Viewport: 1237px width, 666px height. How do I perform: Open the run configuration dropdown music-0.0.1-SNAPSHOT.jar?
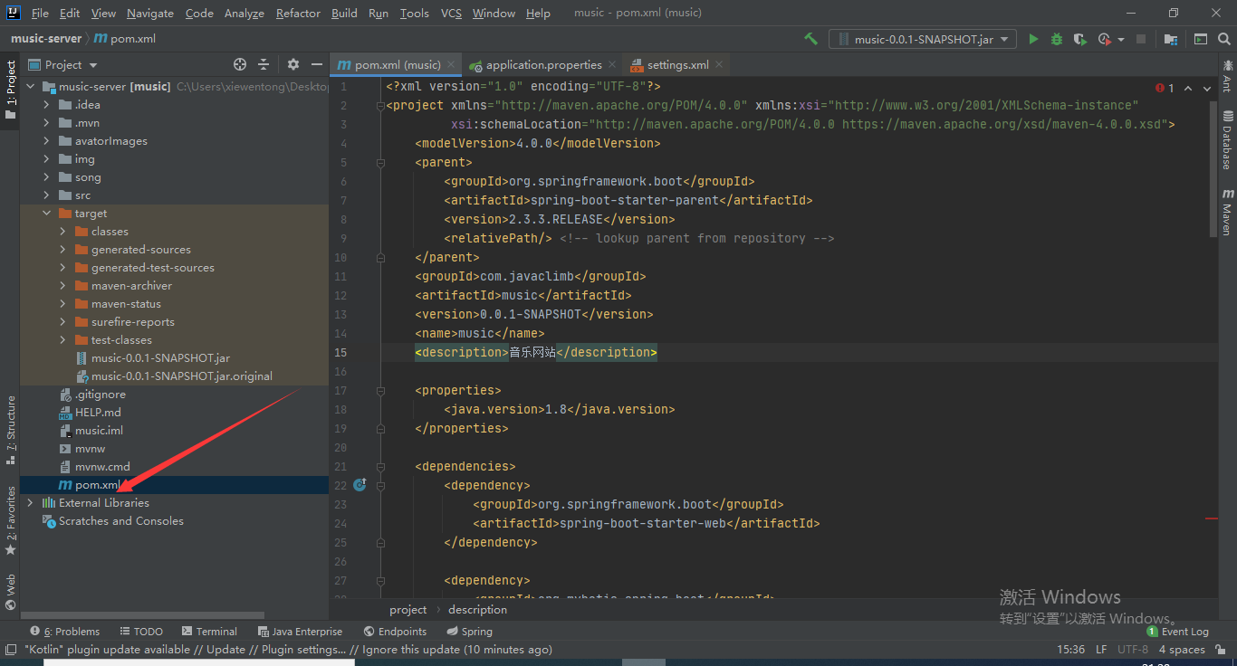click(x=923, y=39)
